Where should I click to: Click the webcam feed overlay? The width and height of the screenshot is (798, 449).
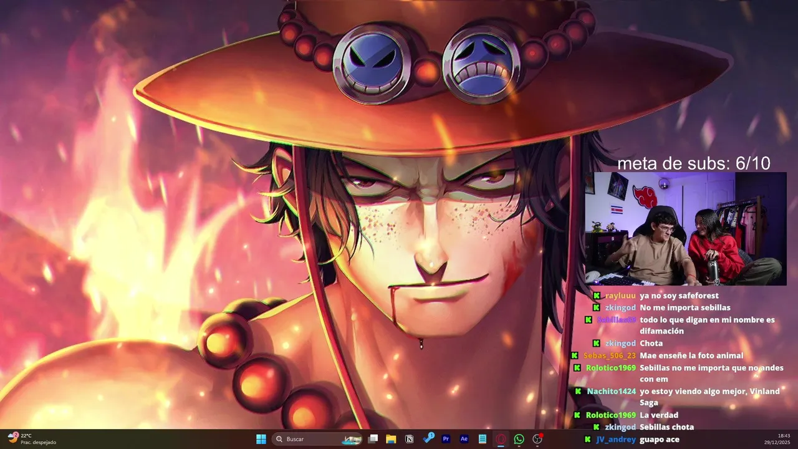pos(685,229)
